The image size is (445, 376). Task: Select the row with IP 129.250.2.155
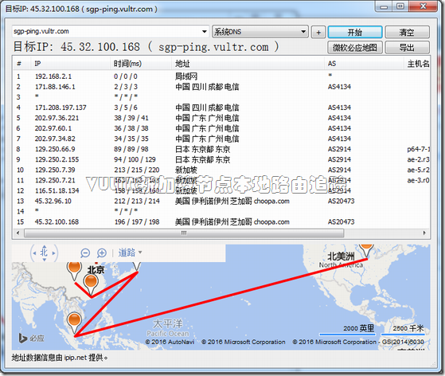221,159
